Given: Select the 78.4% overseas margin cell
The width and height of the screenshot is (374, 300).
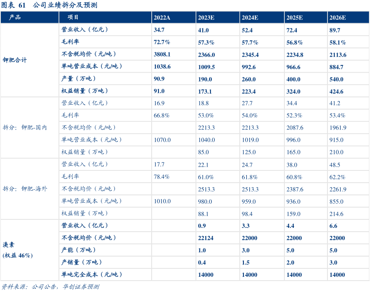Looking at the screenshot, I should (162, 177).
